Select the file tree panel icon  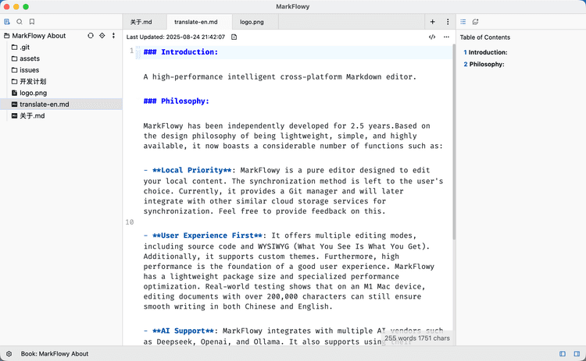click(x=7, y=22)
